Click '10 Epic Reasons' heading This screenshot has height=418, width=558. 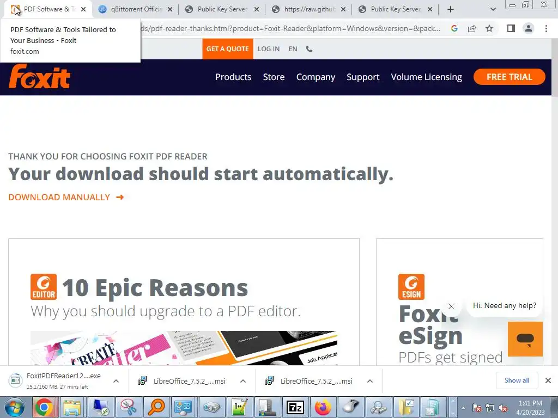[155, 287]
